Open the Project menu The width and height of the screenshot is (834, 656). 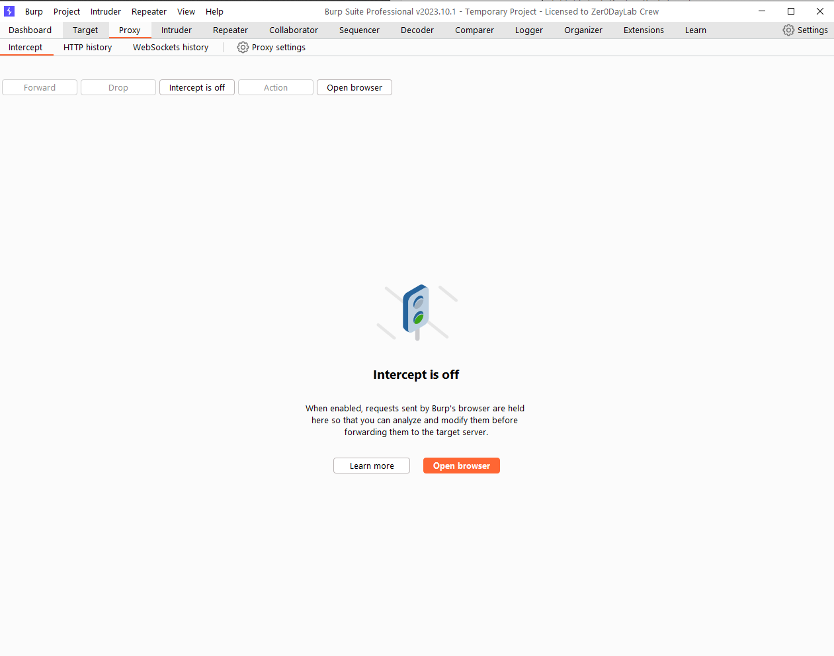coord(67,12)
